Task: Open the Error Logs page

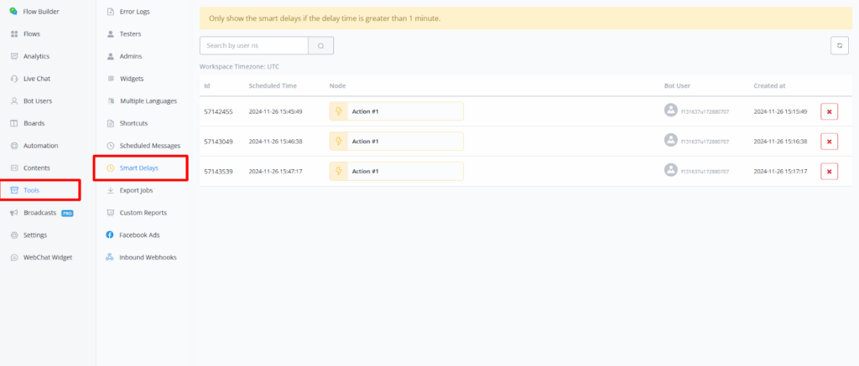Action: [x=135, y=12]
